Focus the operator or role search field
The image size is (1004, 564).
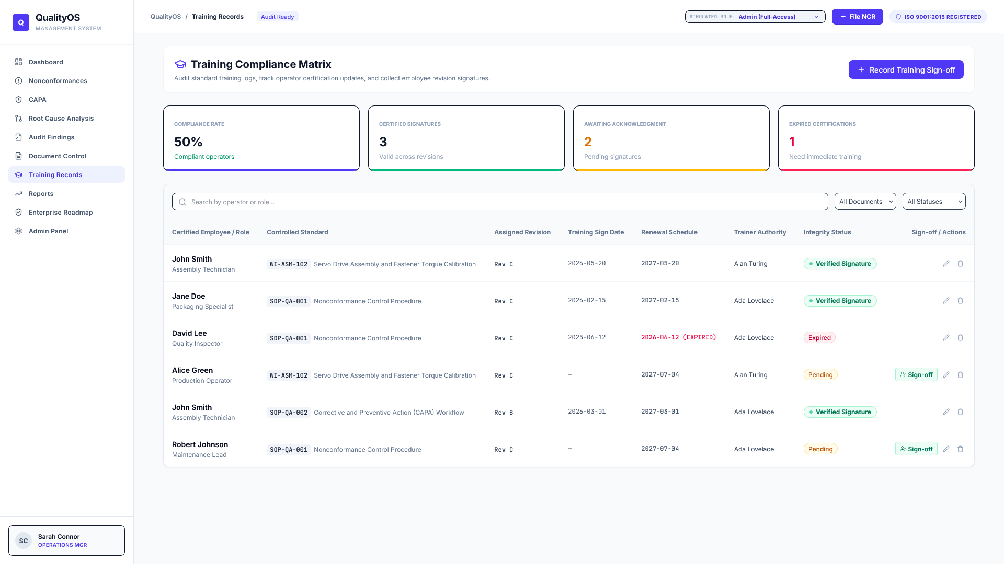coord(500,202)
